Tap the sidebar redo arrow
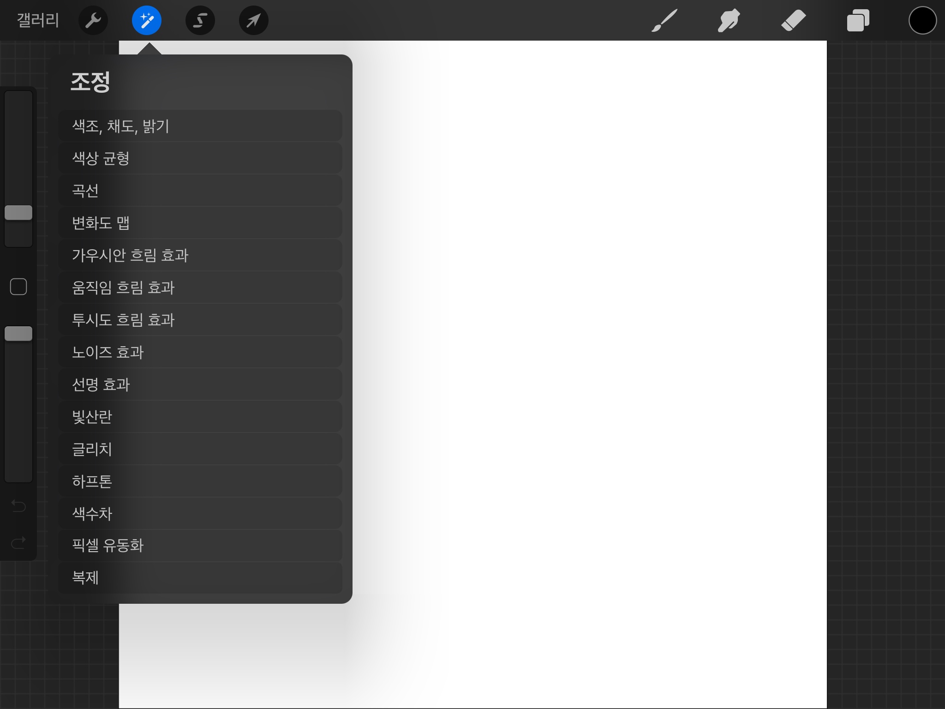The image size is (945, 709). pos(18,543)
